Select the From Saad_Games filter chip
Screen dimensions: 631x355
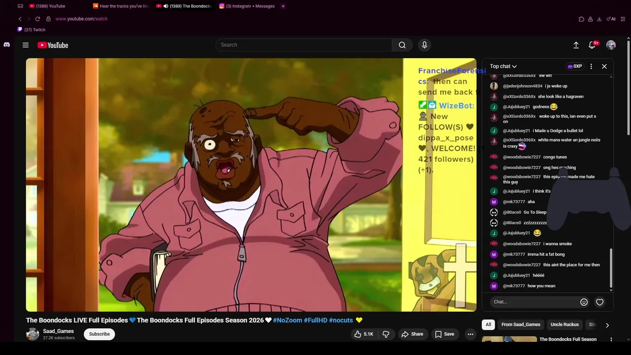tap(521, 324)
